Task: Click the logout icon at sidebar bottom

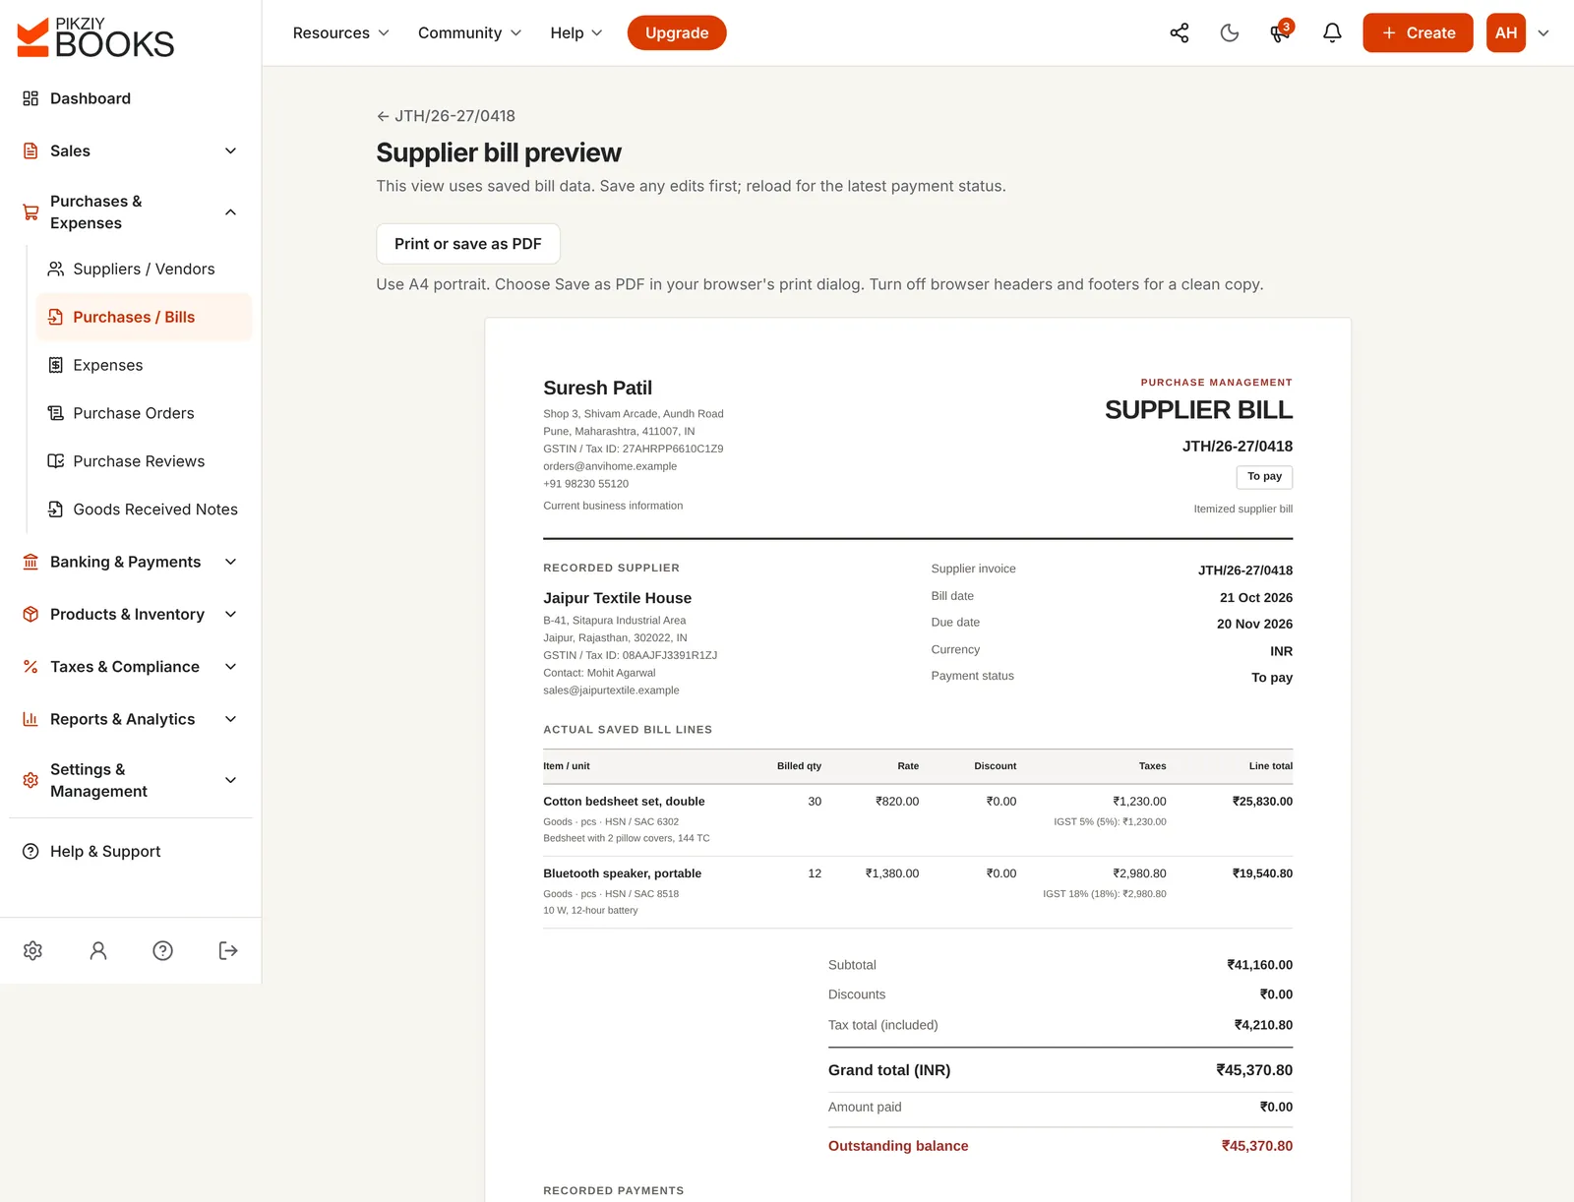Action: click(x=228, y=950)
